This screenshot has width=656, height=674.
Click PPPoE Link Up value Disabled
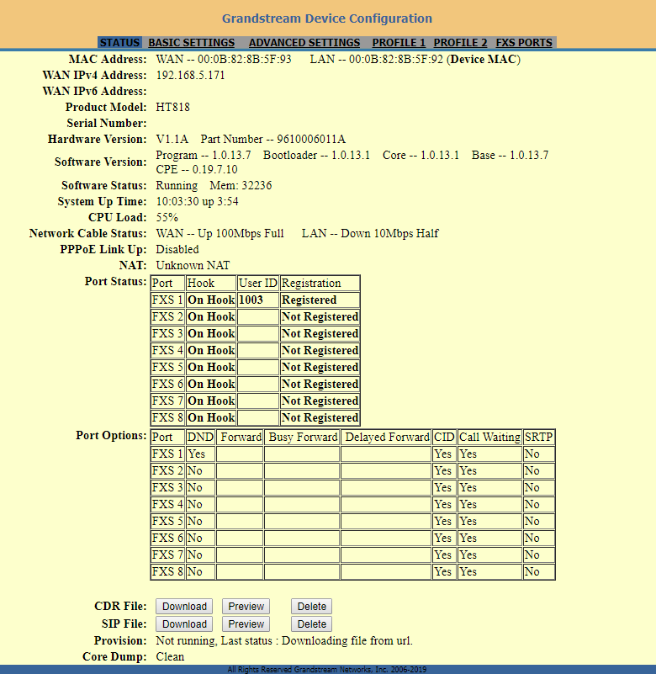click(x=177, y=249)
